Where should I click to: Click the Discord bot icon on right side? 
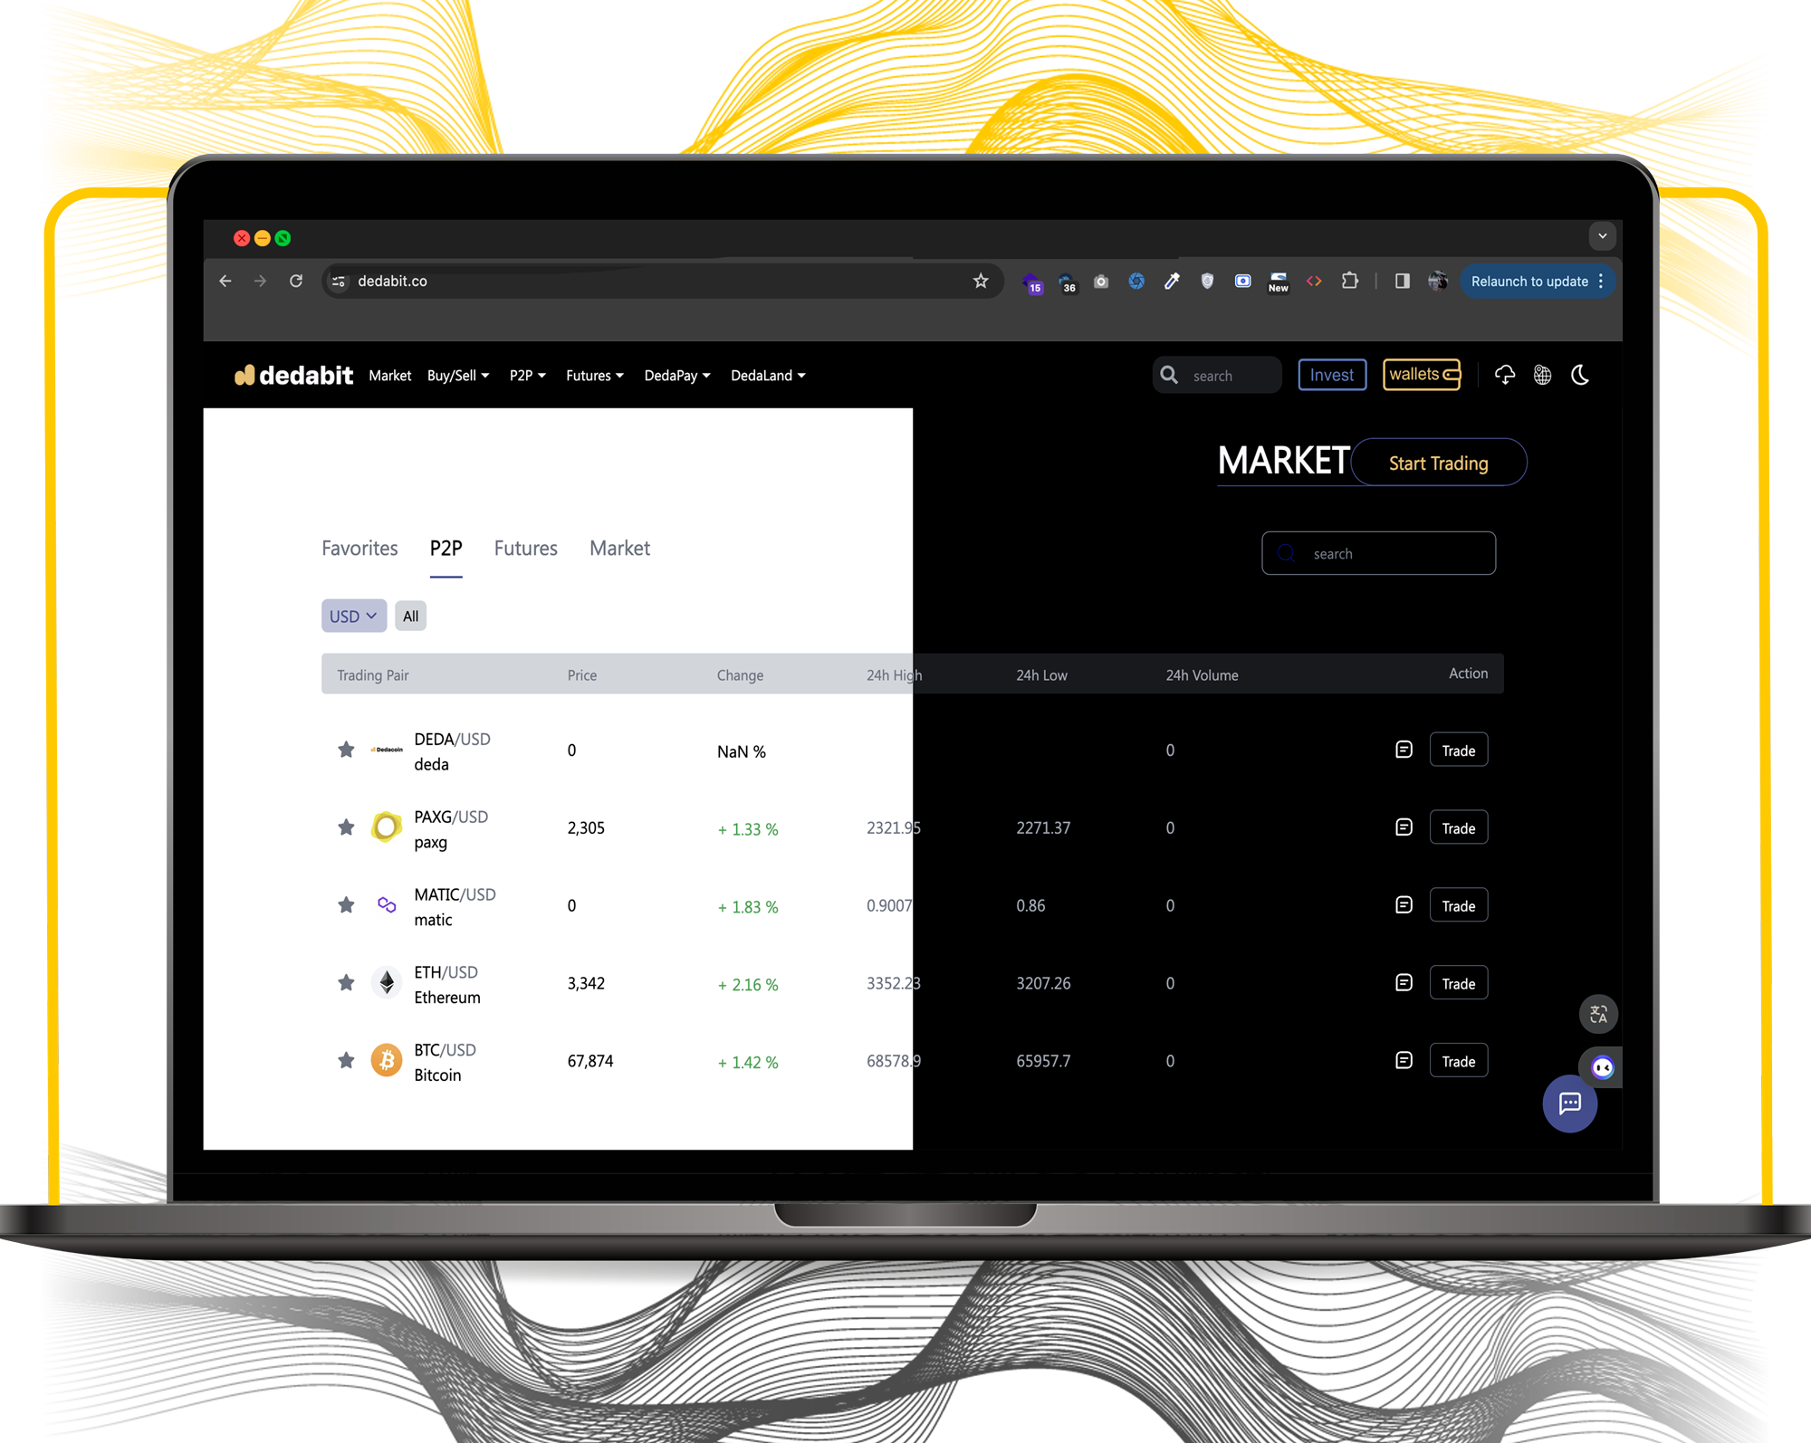1599,1065
